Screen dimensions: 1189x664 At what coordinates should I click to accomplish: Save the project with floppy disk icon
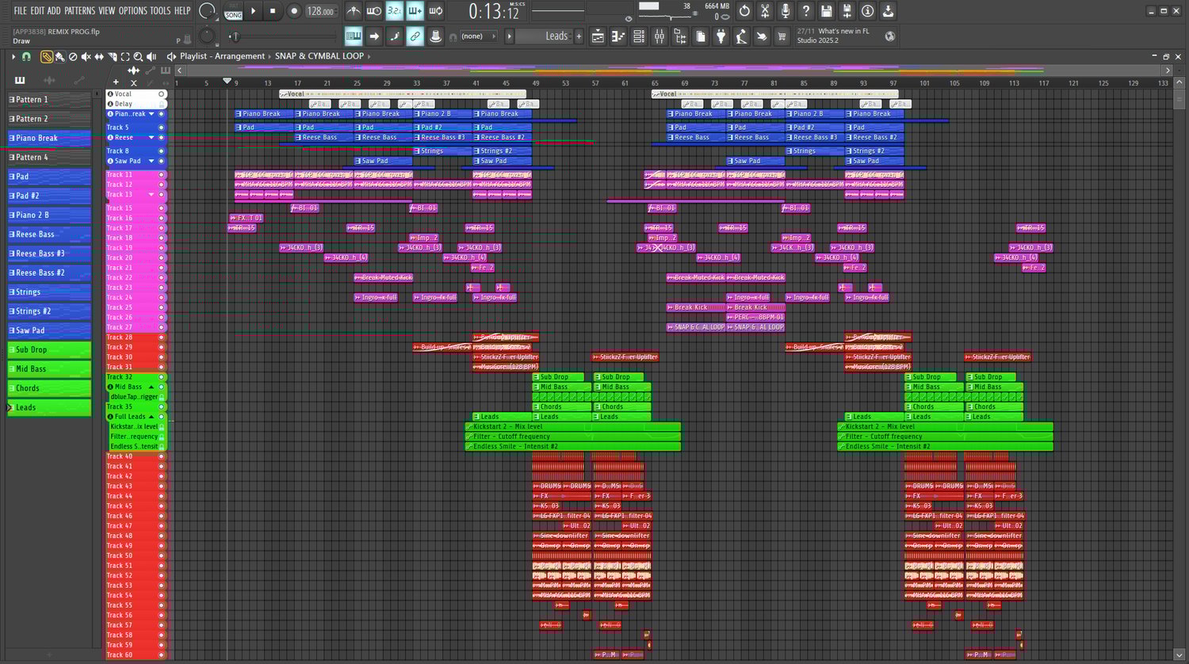pyautogui.click(x=827, y=11)
